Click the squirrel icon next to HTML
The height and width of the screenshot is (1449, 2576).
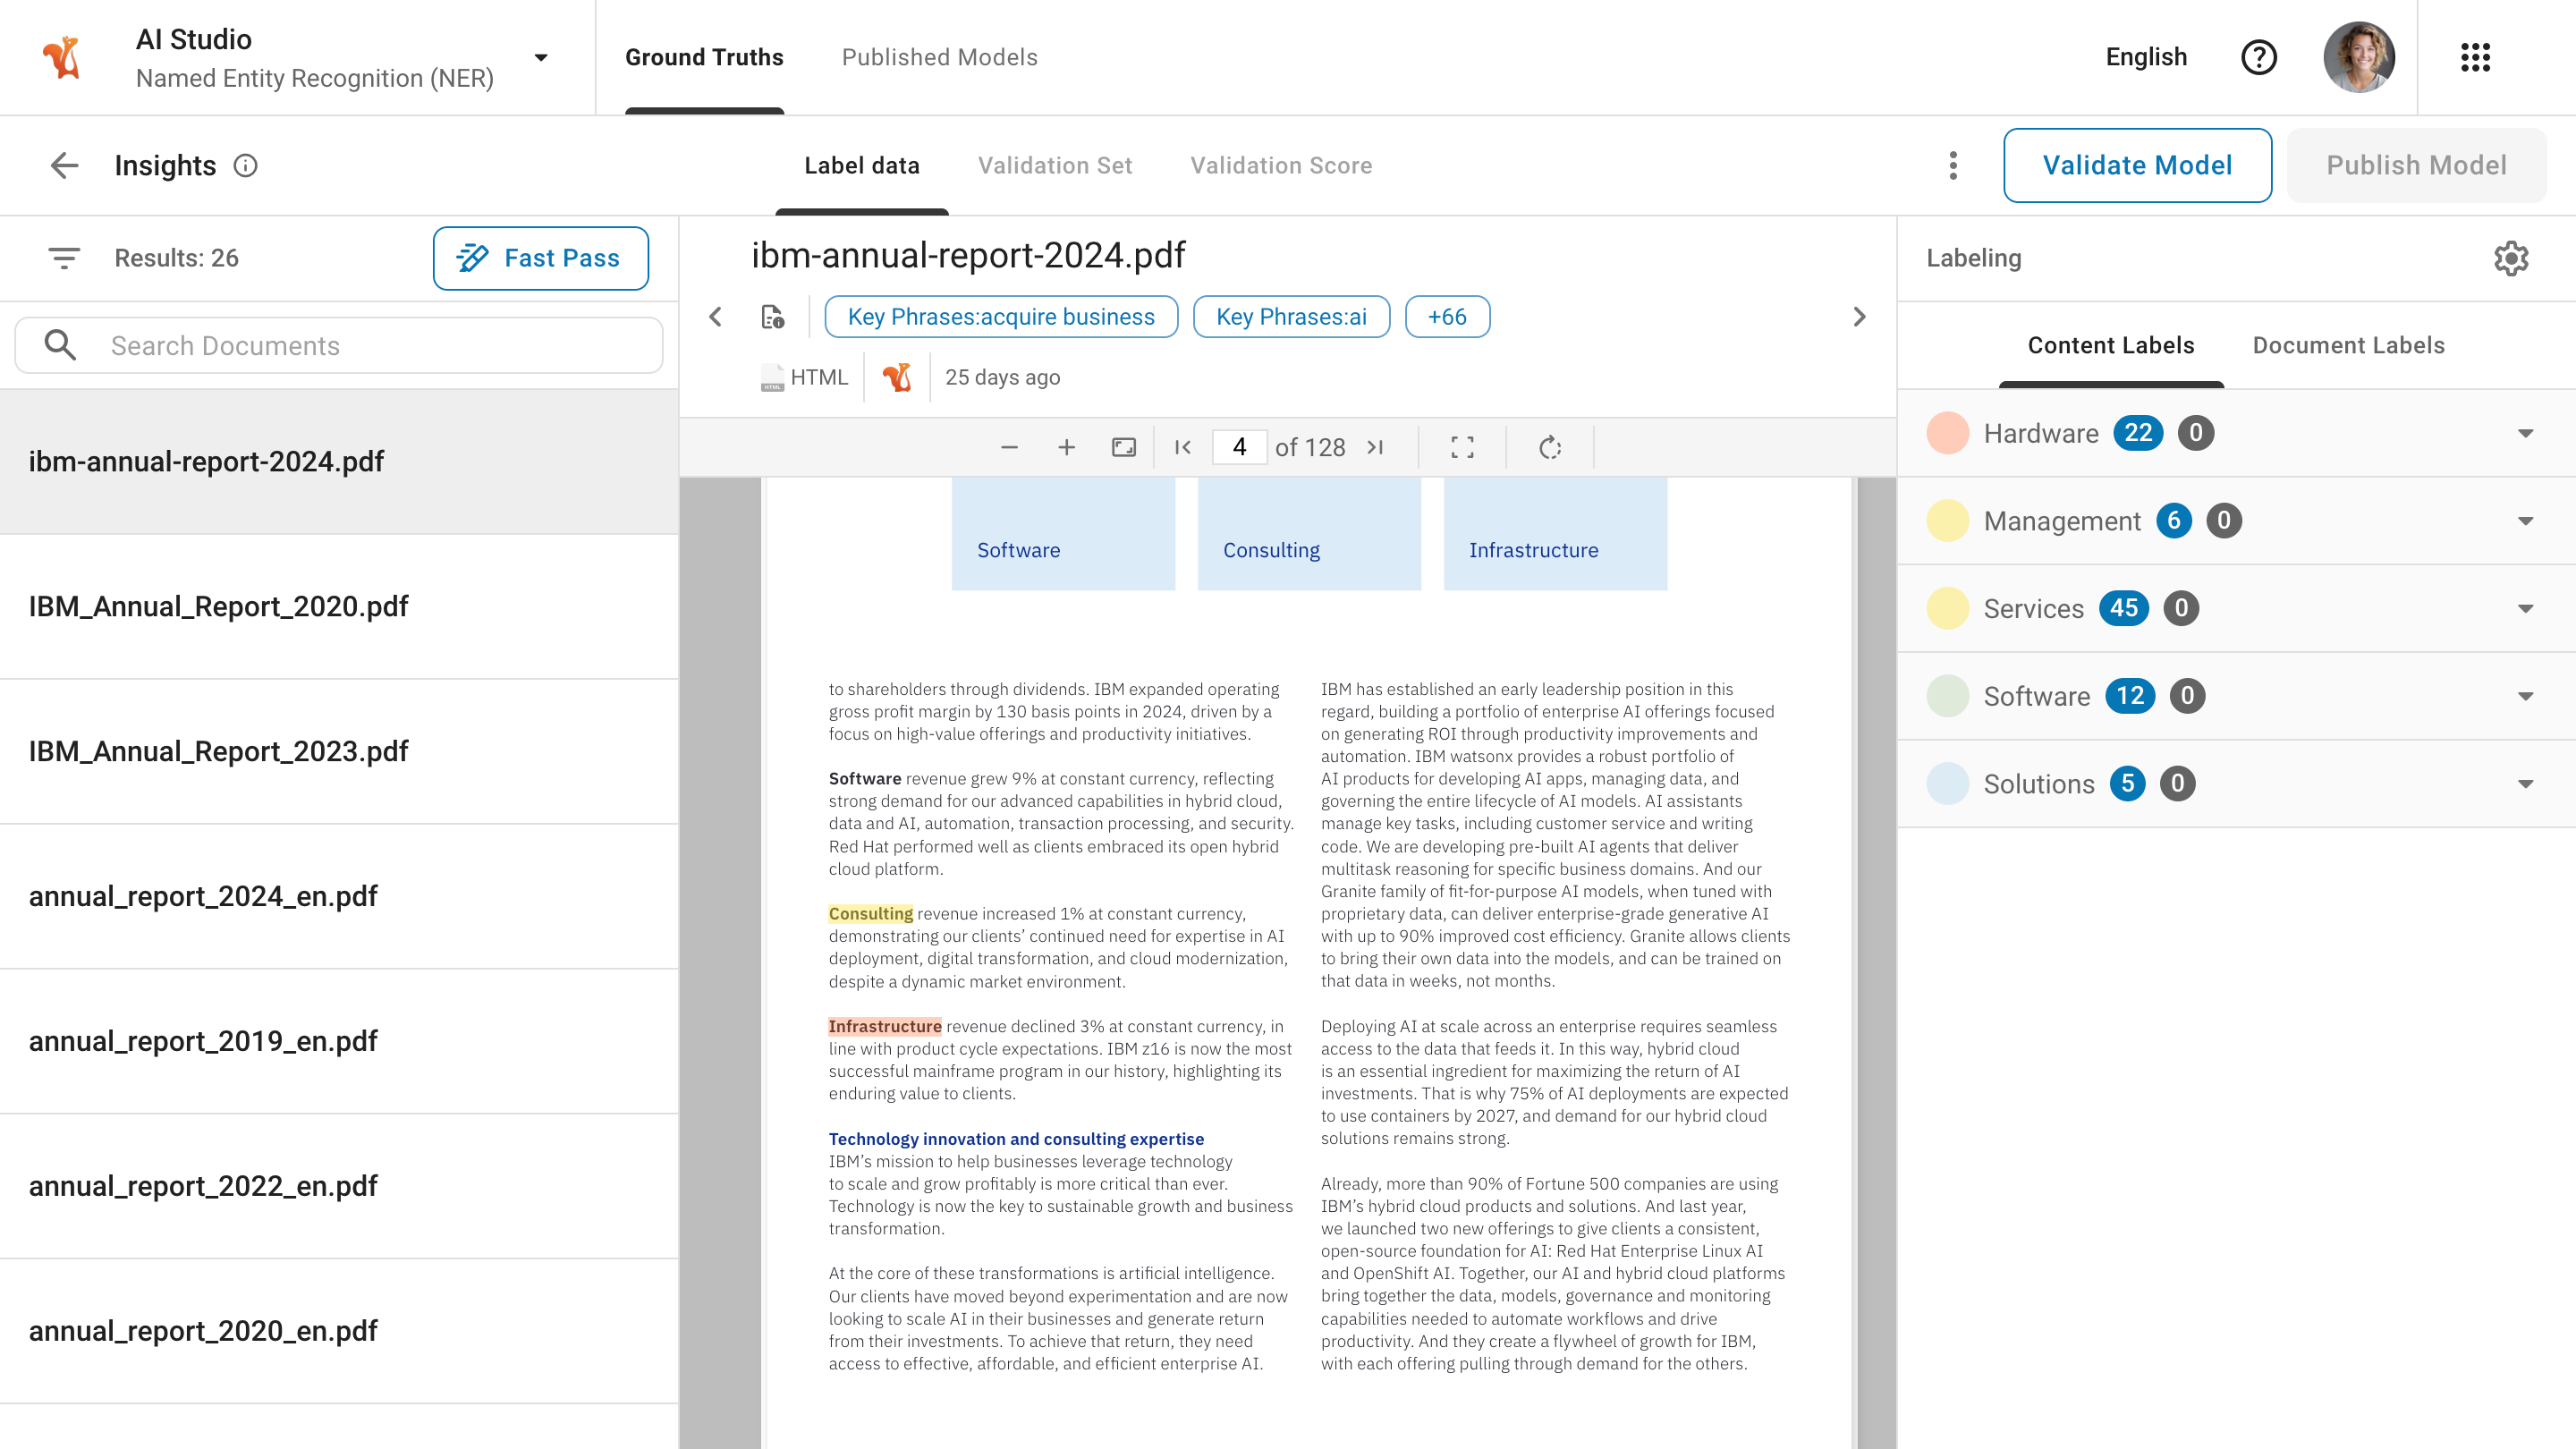click(x=897, y=377)
